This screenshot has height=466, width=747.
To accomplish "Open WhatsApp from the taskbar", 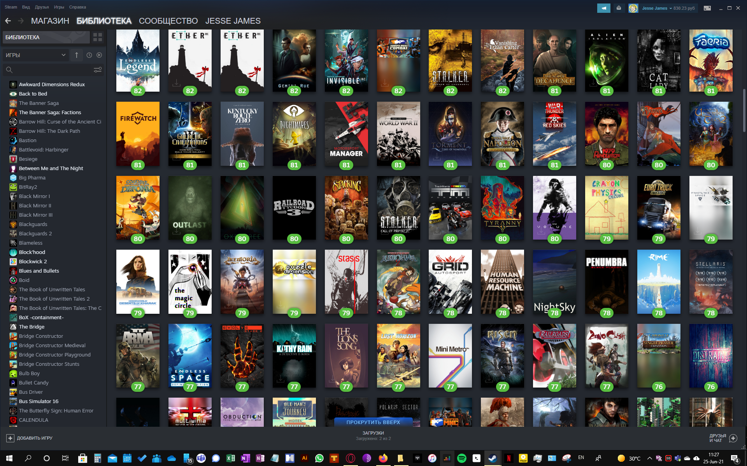I will pyautogui.click(x=319, y=458).
